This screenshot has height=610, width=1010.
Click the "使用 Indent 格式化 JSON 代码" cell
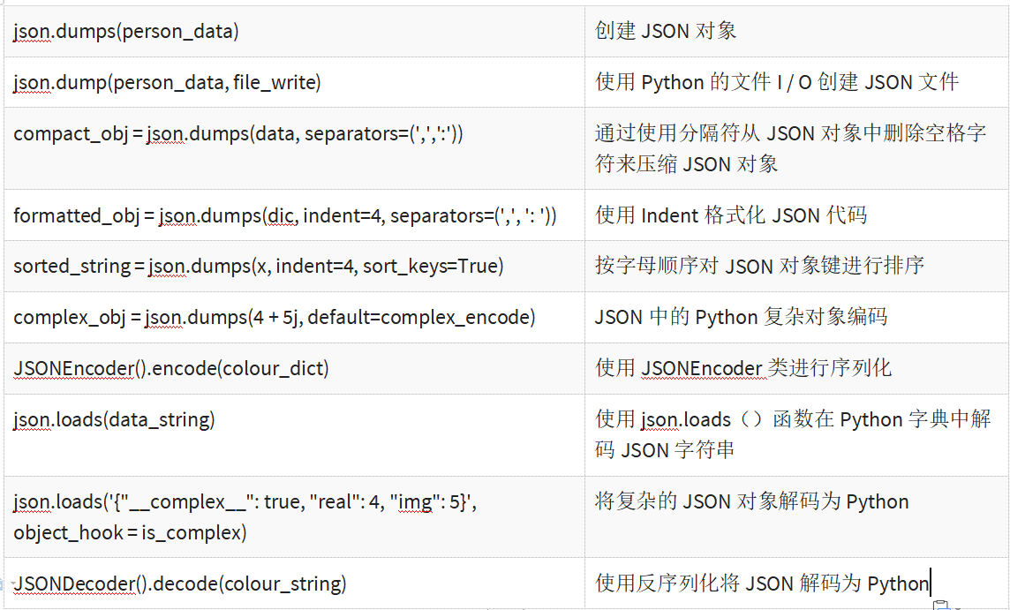(x=731, y=215)
